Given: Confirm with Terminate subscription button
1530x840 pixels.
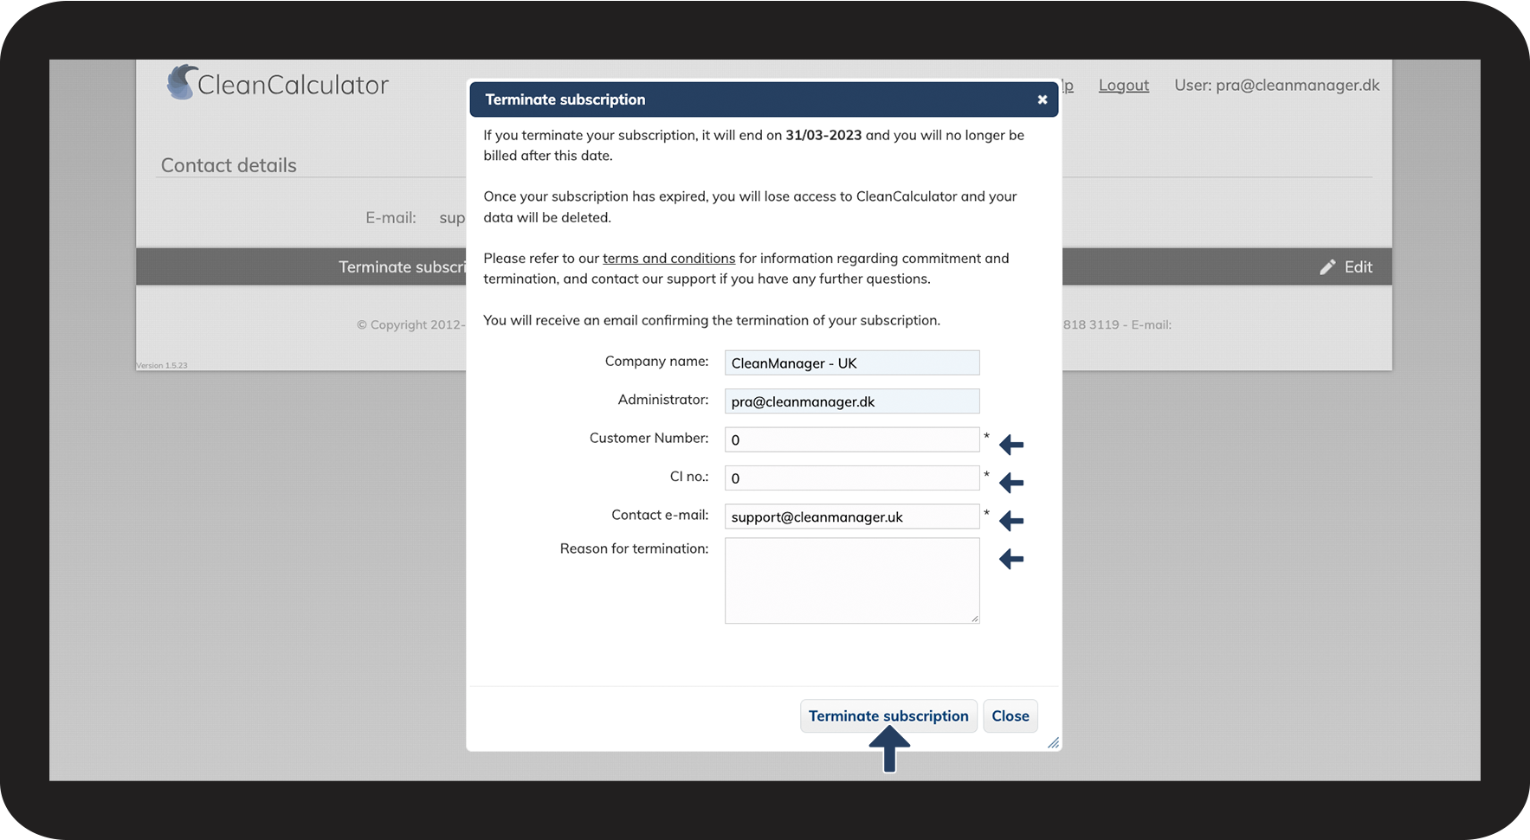Looking at the screenshot, I should pos(888,716).
